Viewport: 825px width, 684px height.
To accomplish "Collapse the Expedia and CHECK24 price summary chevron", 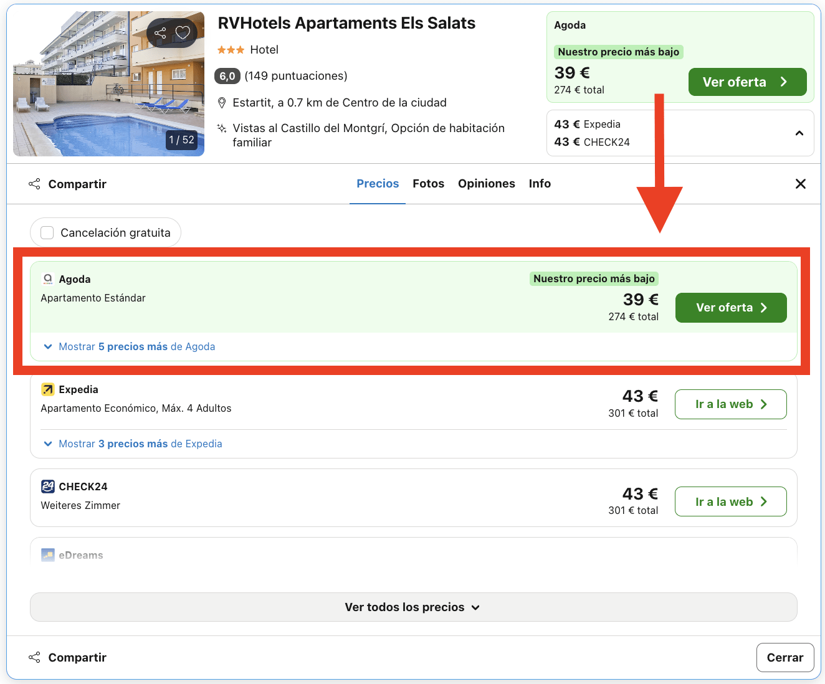I will (799, 133).
